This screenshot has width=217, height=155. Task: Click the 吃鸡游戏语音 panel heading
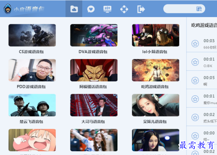[x=204, y=25]
